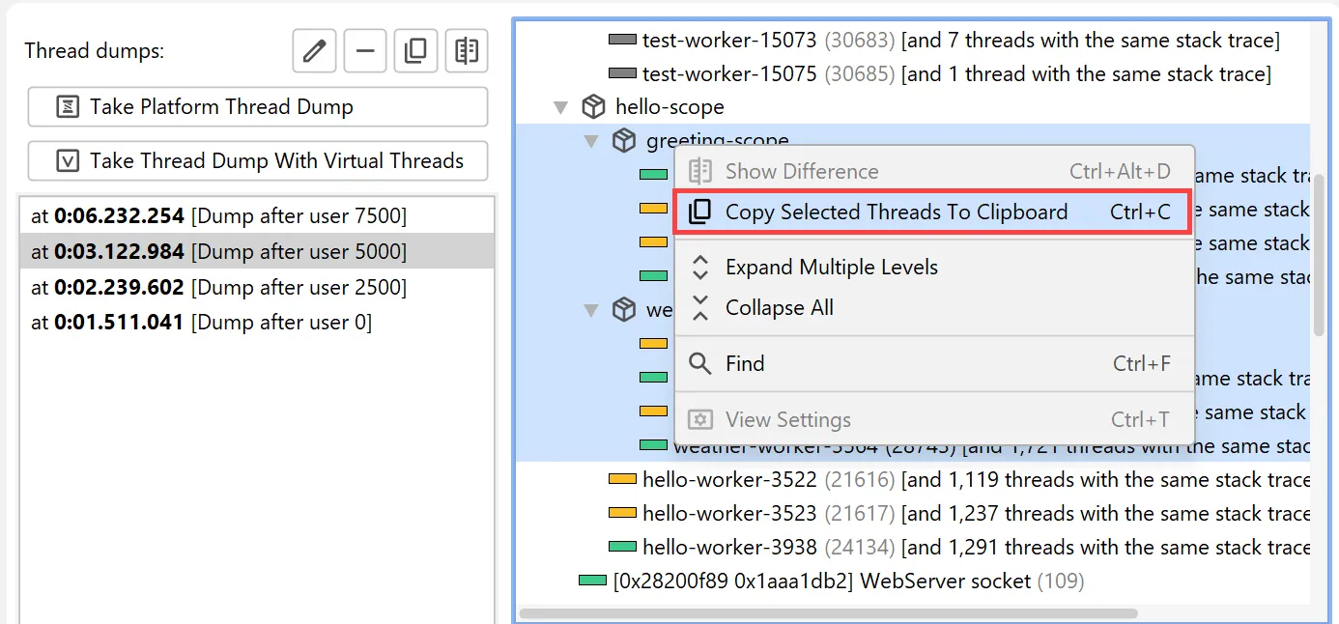Click the gear icon beside View Settings
The image size is (1339, 624).
click(x=700, y=419)
